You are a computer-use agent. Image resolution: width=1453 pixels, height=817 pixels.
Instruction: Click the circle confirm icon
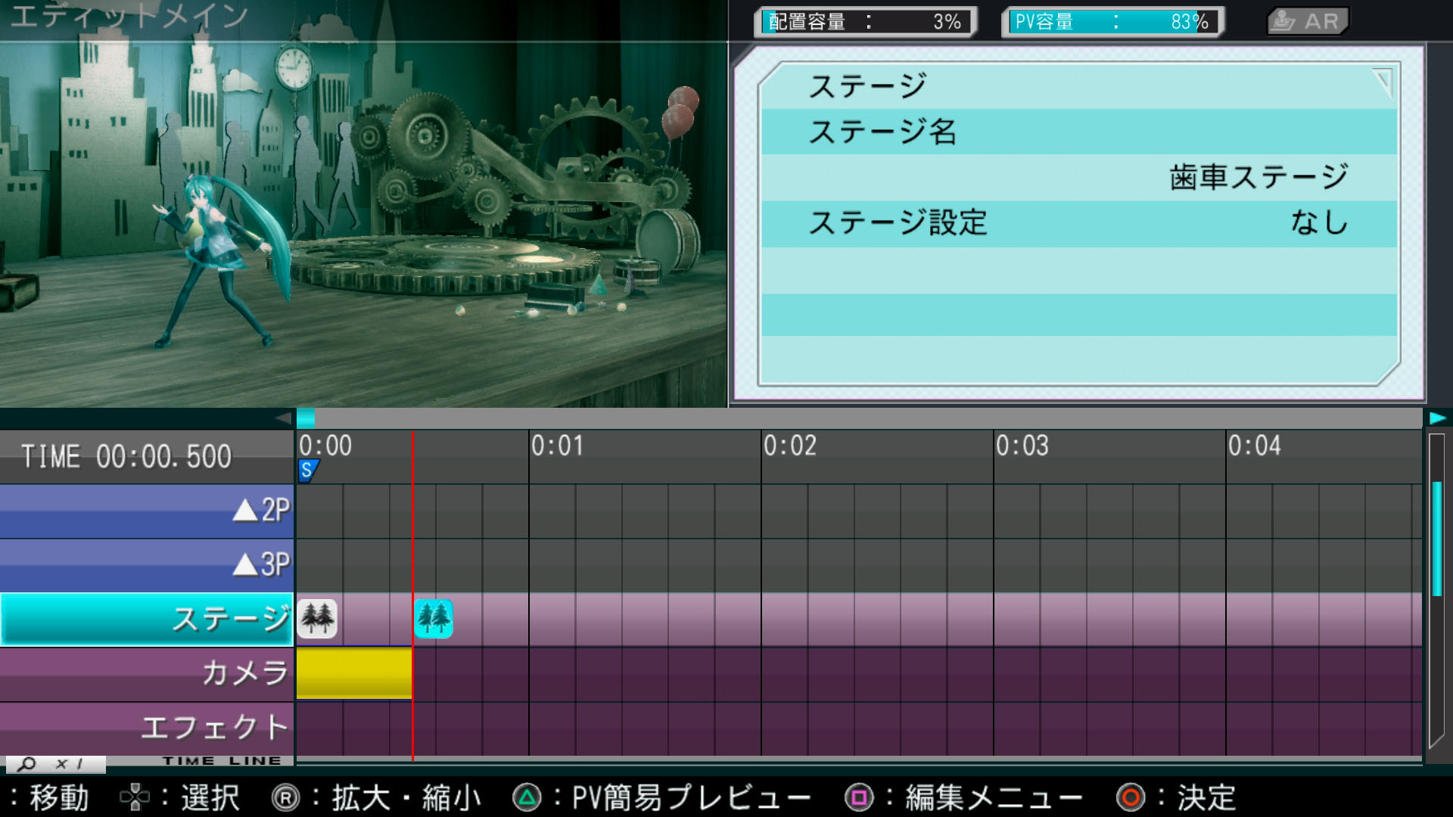(x=1131, y=797)
